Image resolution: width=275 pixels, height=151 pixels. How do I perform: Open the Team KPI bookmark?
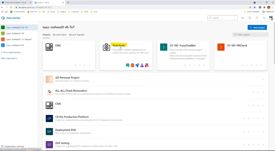click(x=32, y=12)
